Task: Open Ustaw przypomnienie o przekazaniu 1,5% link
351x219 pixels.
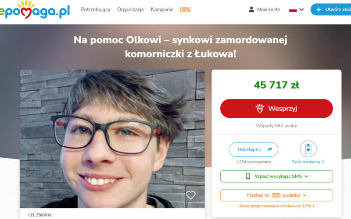Action: pyautogui.click(x=276, y=206)
